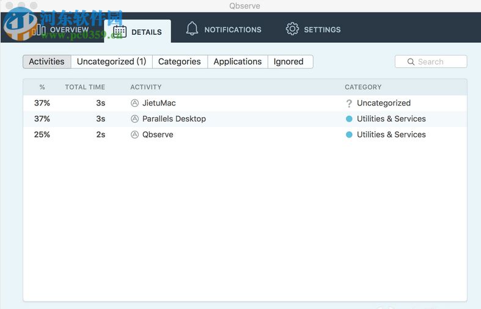Show the Categories segment
The image size is (481, 309).
[179, 62]
